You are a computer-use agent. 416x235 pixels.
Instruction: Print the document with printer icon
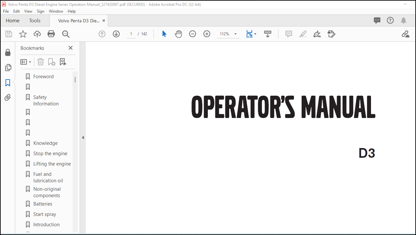(51, 34)
